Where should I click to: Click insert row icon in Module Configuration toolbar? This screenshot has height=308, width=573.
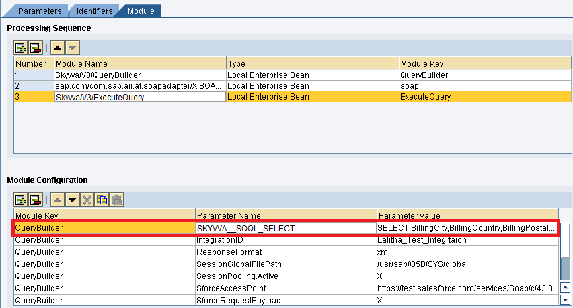(x=21, y=200)
